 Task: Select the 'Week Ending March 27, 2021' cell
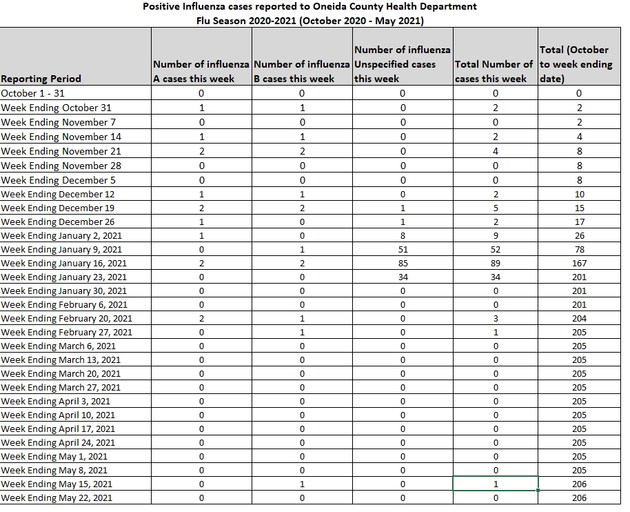click(76, 387)
